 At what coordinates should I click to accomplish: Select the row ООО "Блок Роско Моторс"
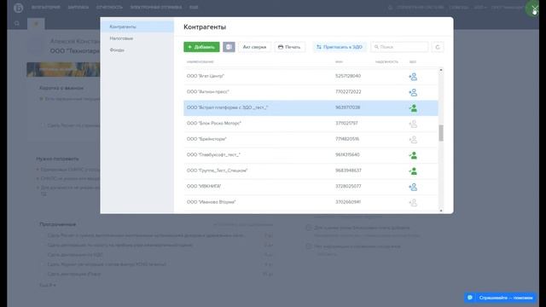311,124
